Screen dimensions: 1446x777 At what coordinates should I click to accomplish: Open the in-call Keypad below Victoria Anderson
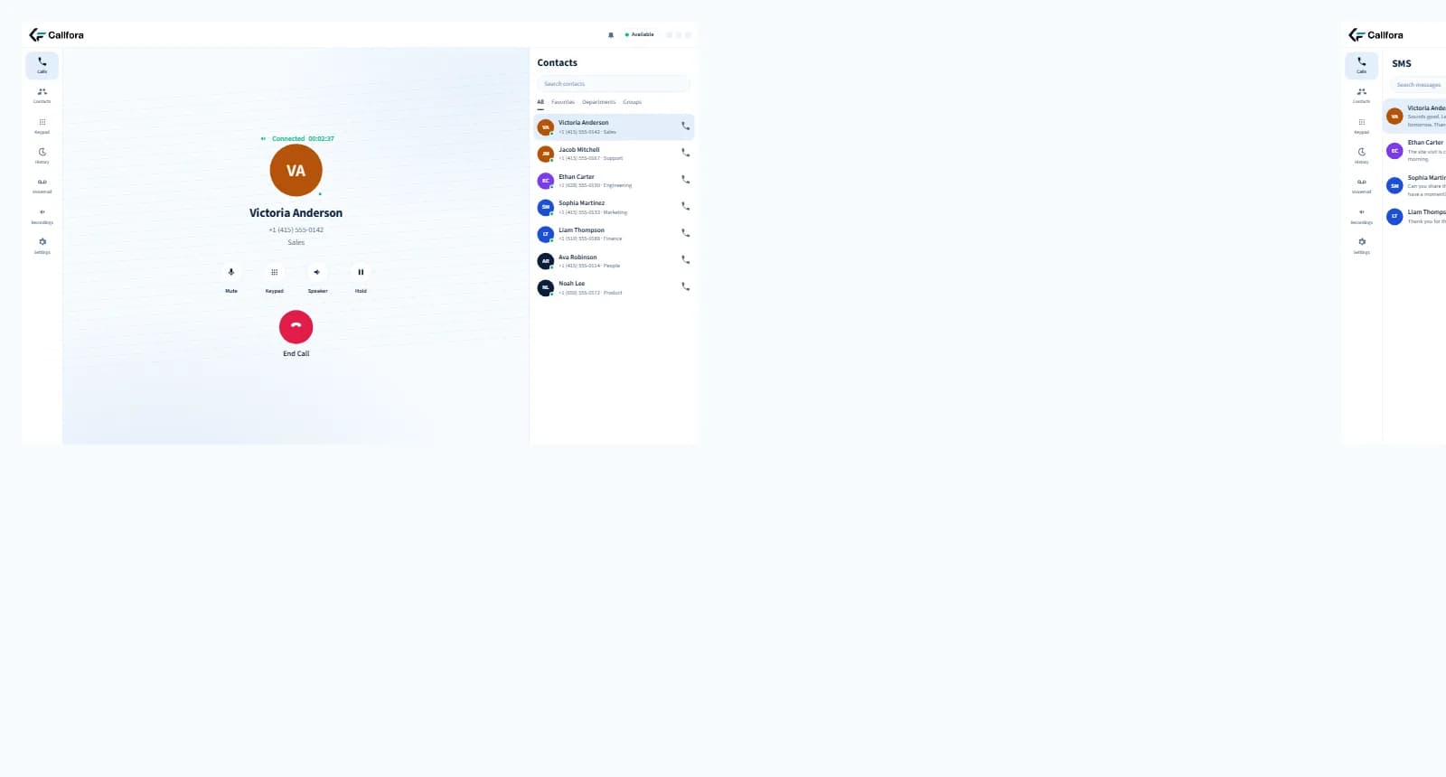(x=274, y=272)
